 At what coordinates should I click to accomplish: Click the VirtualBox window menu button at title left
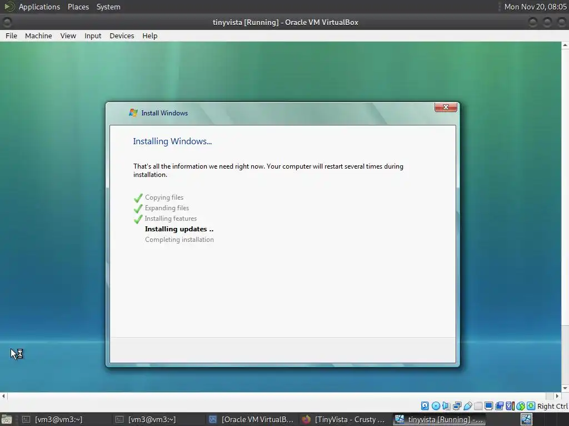(x=7, y=22)
